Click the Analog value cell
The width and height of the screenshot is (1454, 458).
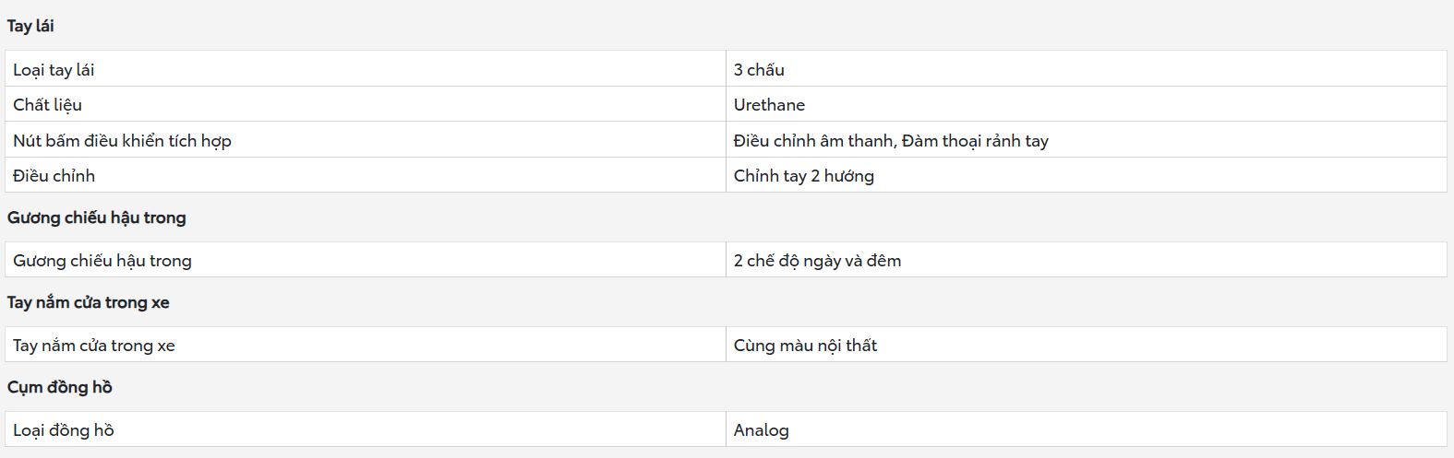point(1087,429)
